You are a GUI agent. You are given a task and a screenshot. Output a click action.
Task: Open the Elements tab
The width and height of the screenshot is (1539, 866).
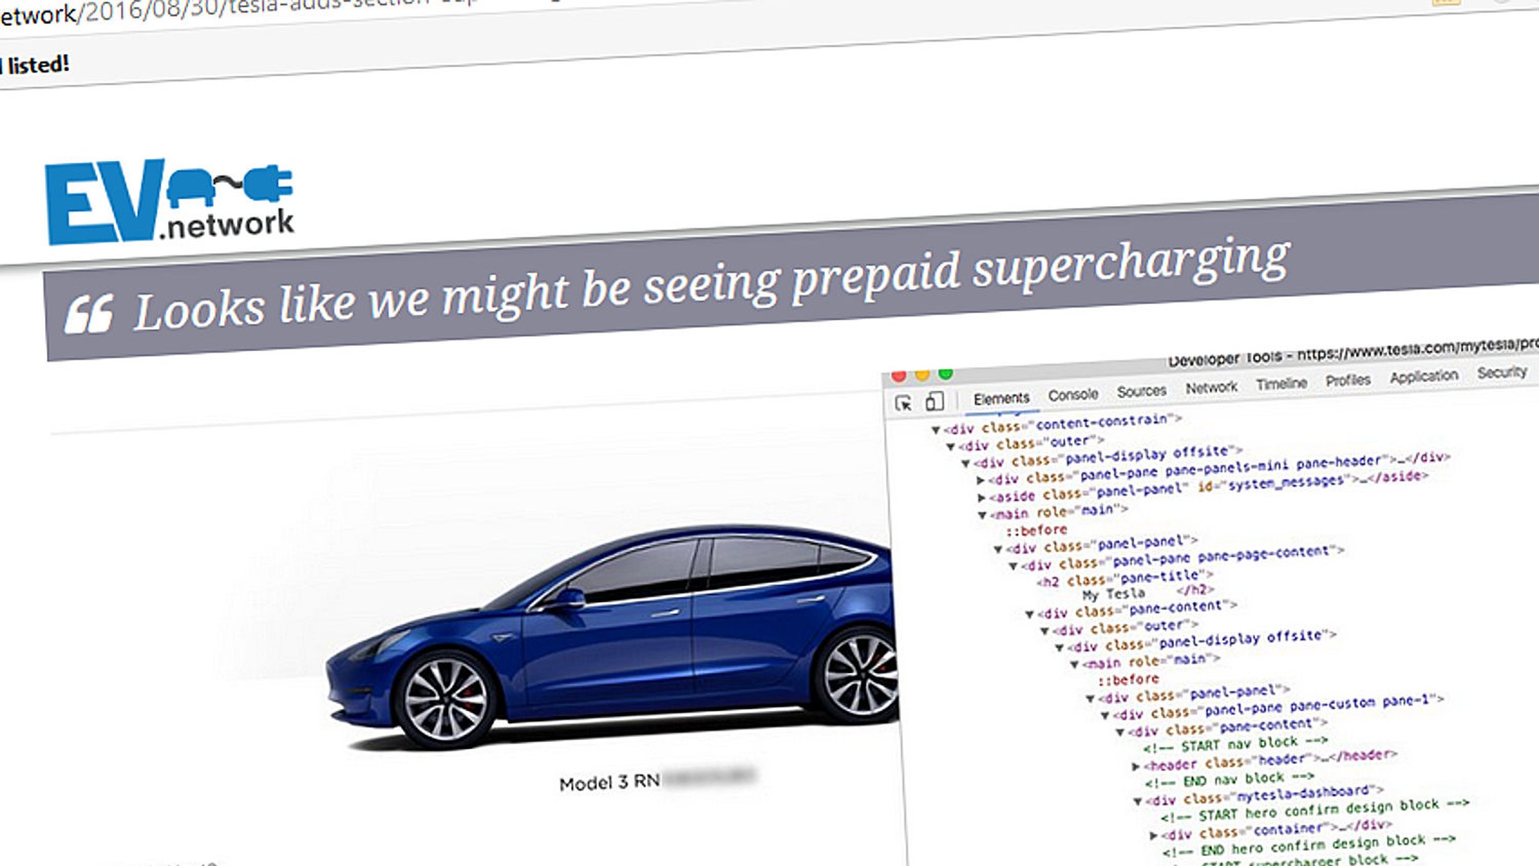pos(1001,398)
